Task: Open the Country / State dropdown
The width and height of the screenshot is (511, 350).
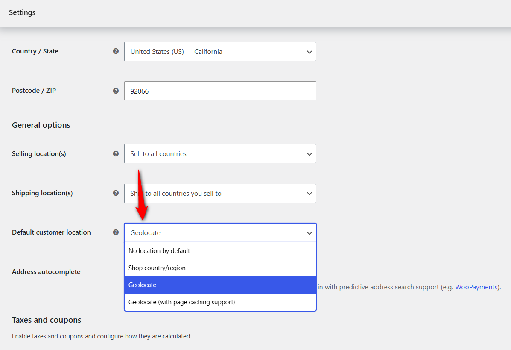Action: tap(220, 52)
